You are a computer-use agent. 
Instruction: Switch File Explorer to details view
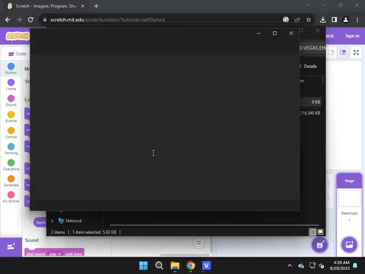[x=313, y=232]
